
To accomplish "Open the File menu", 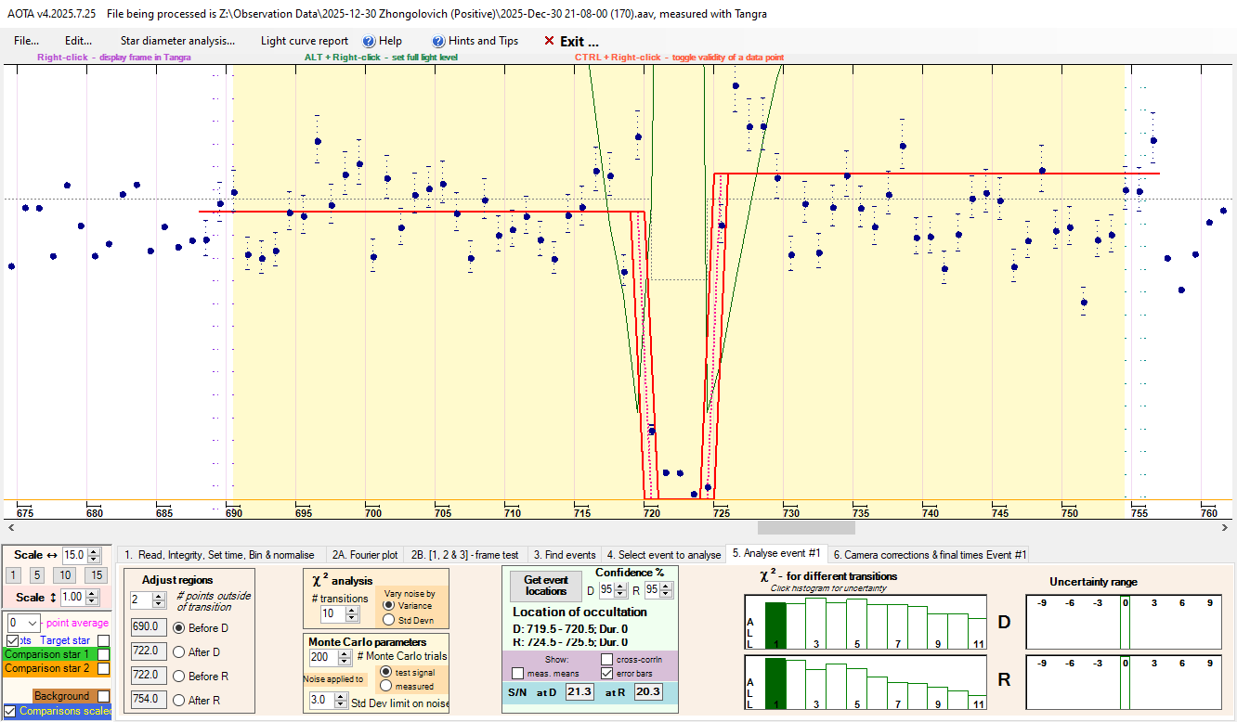I will pyautogui.click(x=26, y=41).
